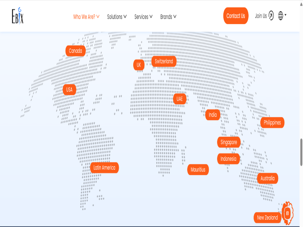303x227 pixels.
Task: Pick the UAE map marker
Action: coord(180,99)
